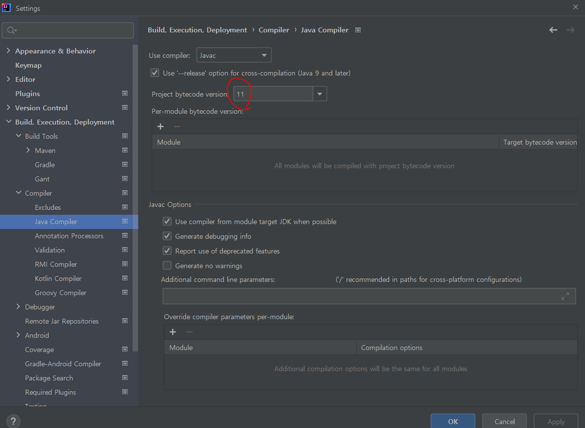The image size is (585, 428).
Task: Click the project icon next to Build Tools
Action: tap(125, 136)
